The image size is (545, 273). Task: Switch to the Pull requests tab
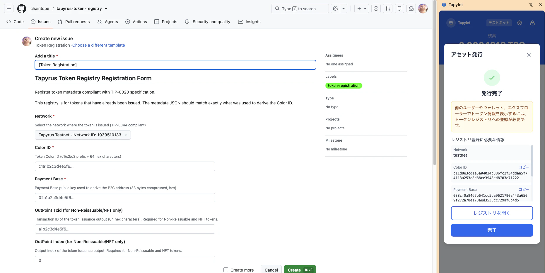[x=74, y=22]
